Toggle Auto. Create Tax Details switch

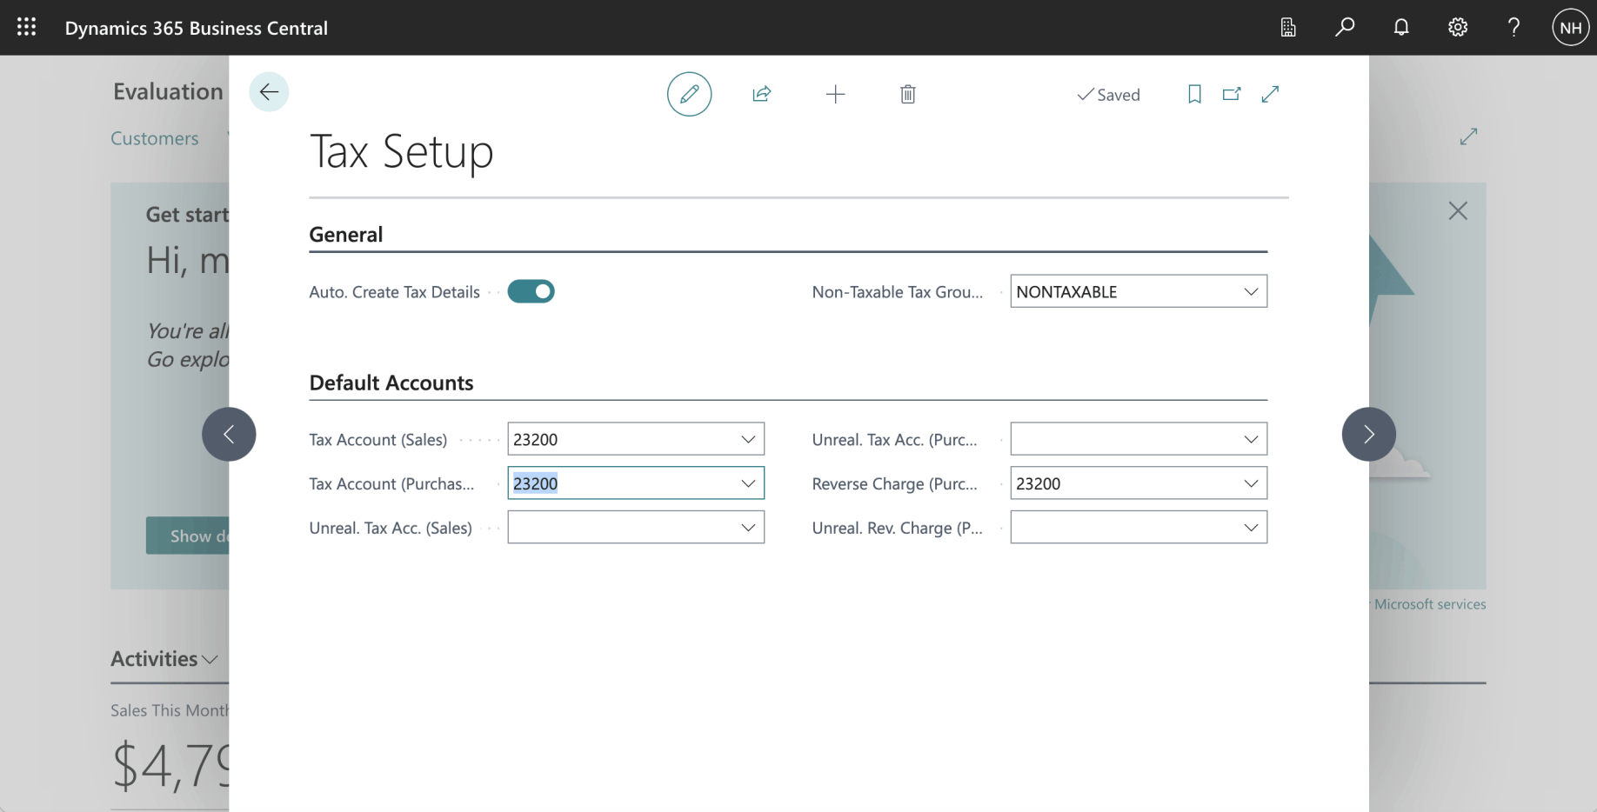pyautogui.click(x=531, y=291)
